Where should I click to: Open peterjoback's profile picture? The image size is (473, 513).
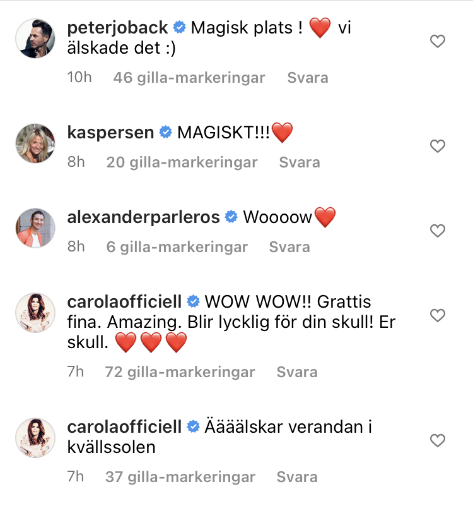[x=35, y=39]
